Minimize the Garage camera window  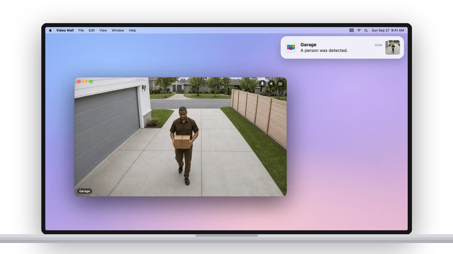click(x=85, y=82)
